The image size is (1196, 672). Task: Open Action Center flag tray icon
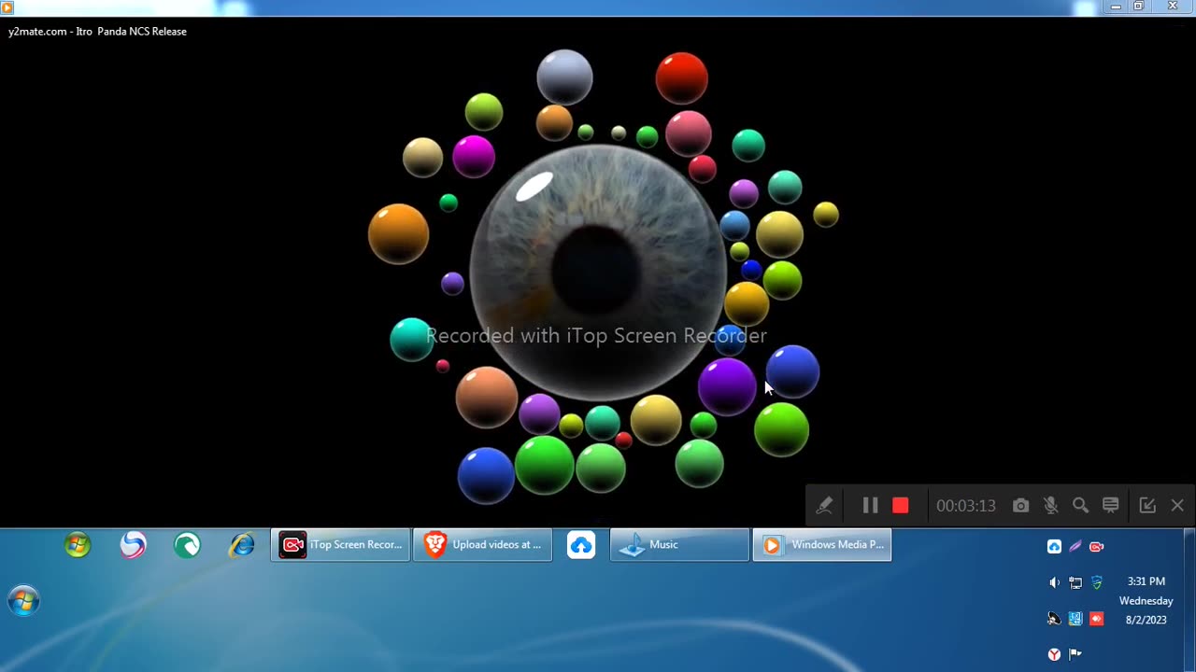point(1075,654)
